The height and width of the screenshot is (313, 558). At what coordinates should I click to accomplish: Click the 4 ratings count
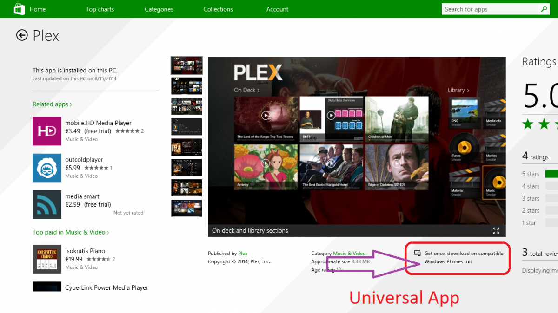coord(535,156)
